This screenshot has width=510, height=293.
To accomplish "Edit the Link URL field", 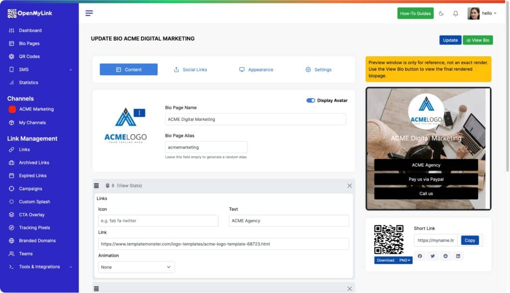I will (224, 244).
